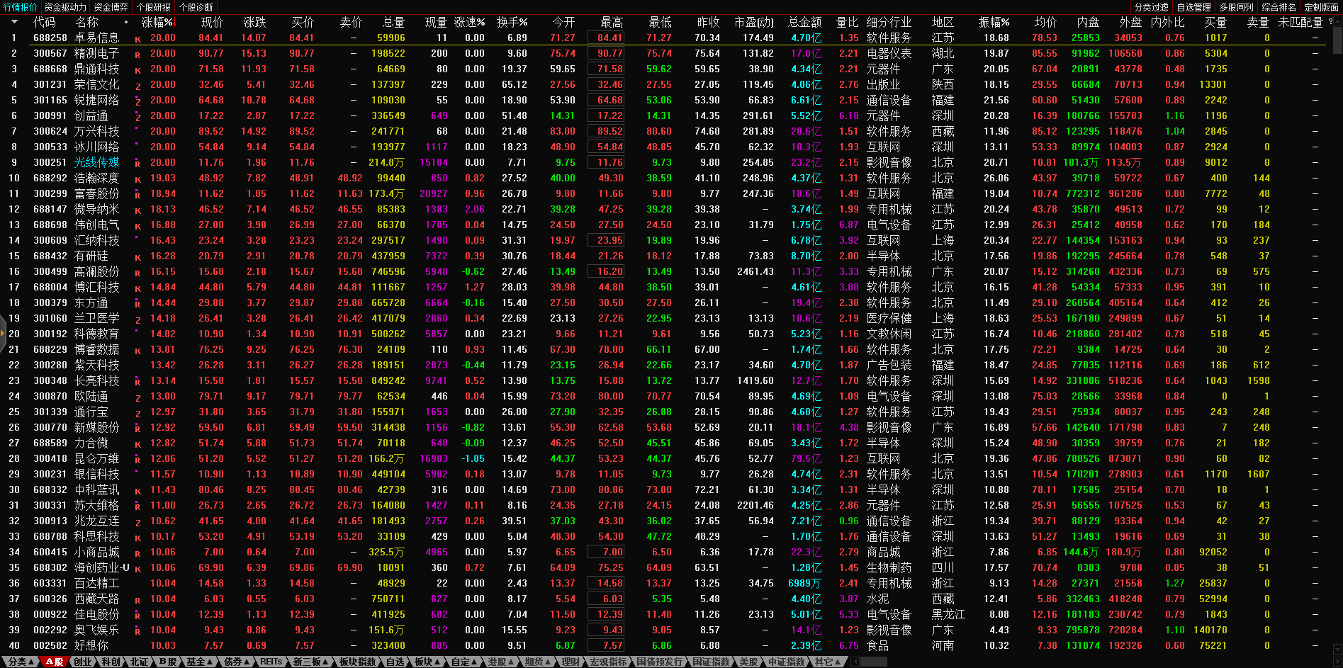Sort by the 涨幅% column header
This screenshot has height=668, width=1343.
157,22
